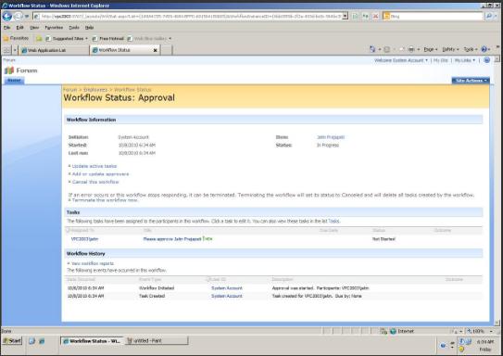Click View workflow reports link
Screen dimensions: 503x356
click(x=93, y=263)
